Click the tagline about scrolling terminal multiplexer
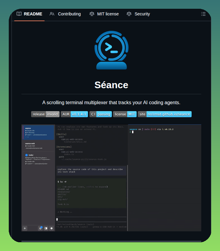 click(x=111, y=102)
